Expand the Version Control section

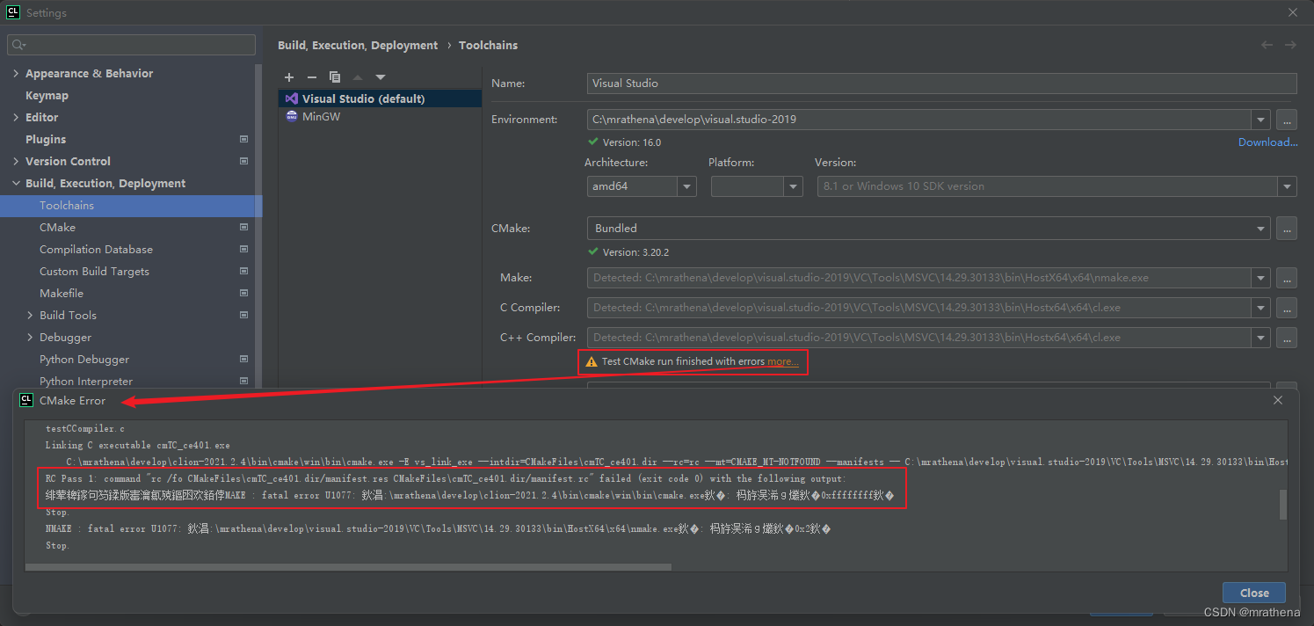click(16, 161)
